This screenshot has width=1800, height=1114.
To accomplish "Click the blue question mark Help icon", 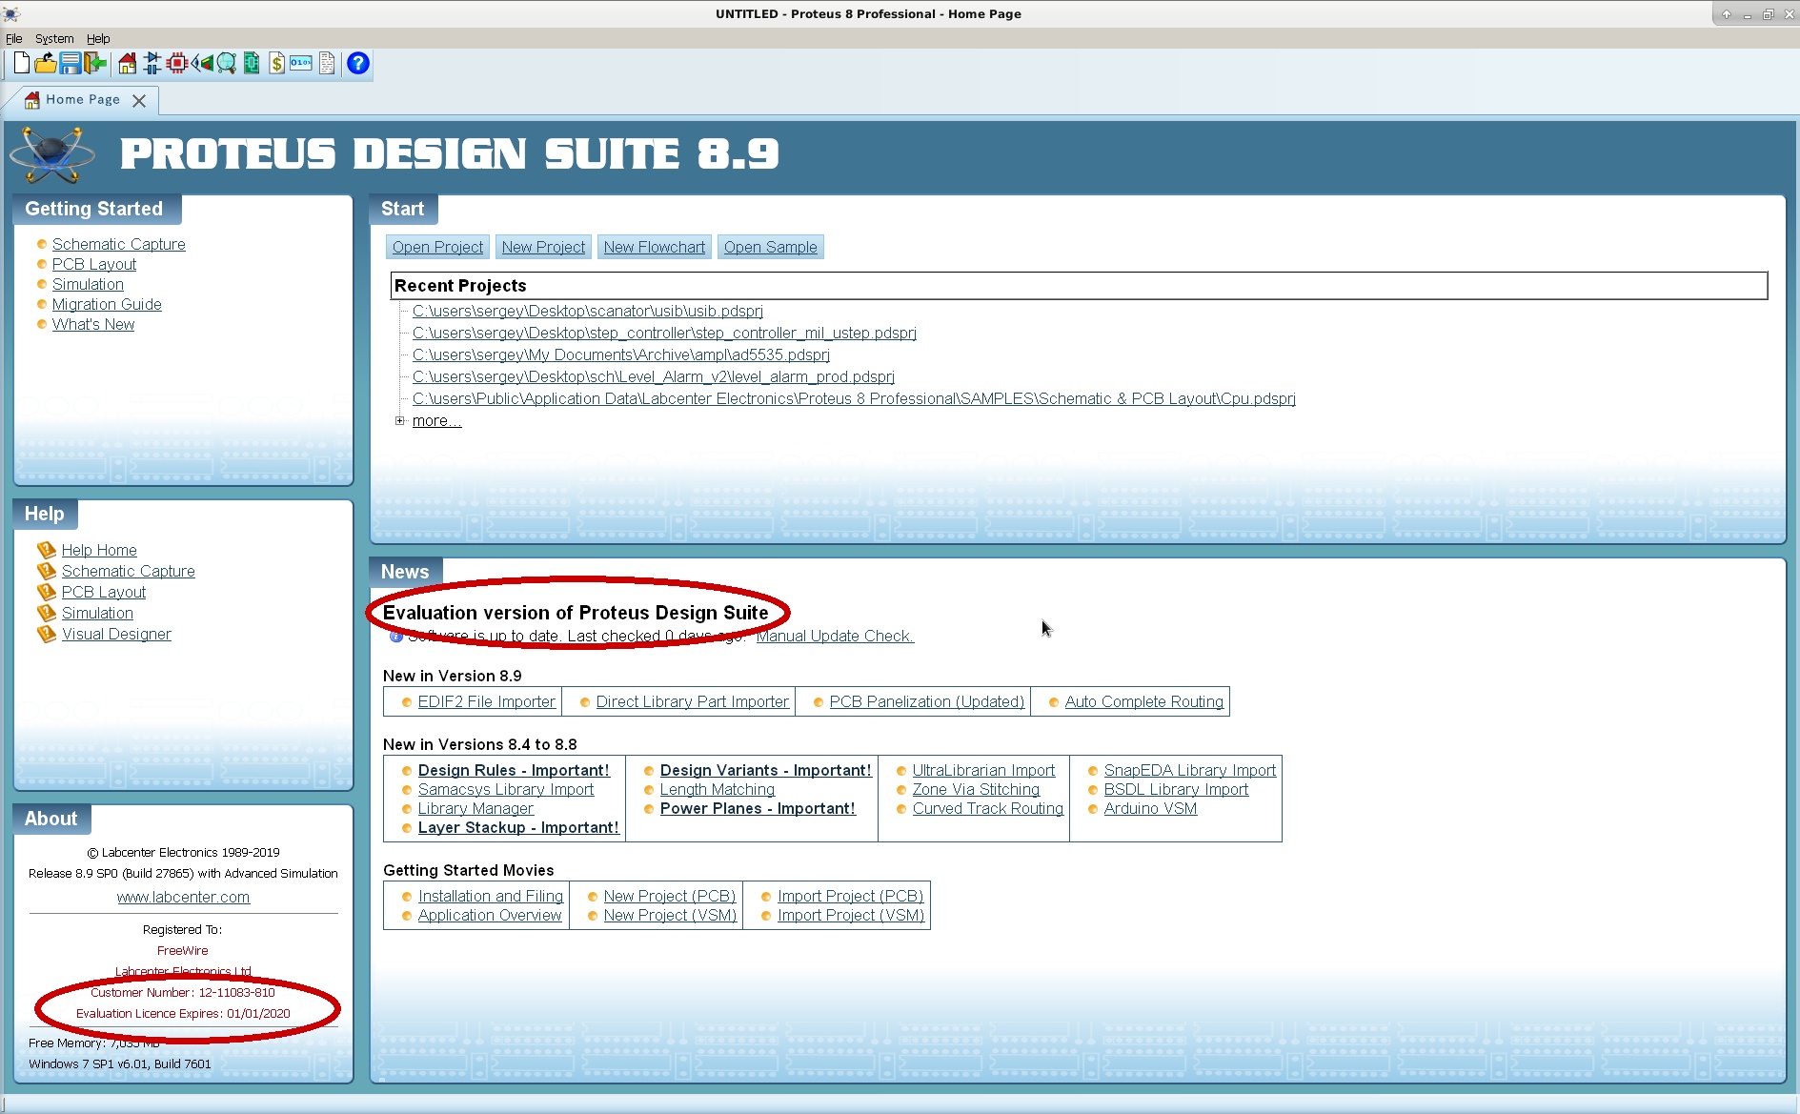I will (x=358, y=63).
